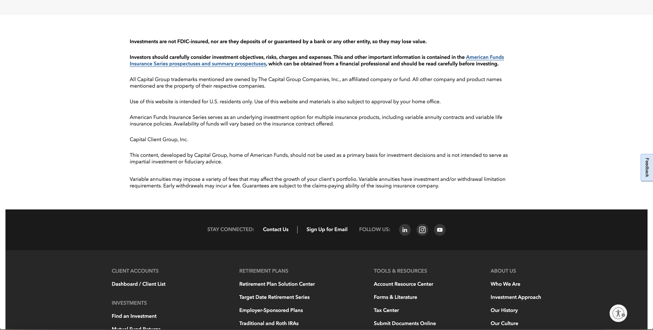Open Our Culture link
The width and height of the screenshot is (653, 330).
[504, 323]
